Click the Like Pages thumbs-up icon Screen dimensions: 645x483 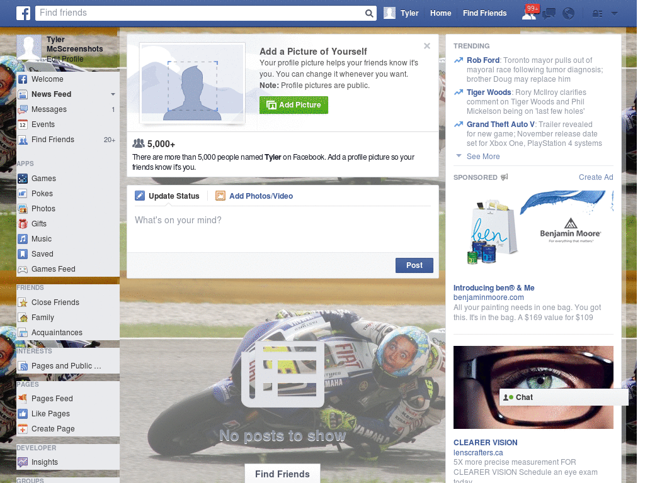[23, 414]
